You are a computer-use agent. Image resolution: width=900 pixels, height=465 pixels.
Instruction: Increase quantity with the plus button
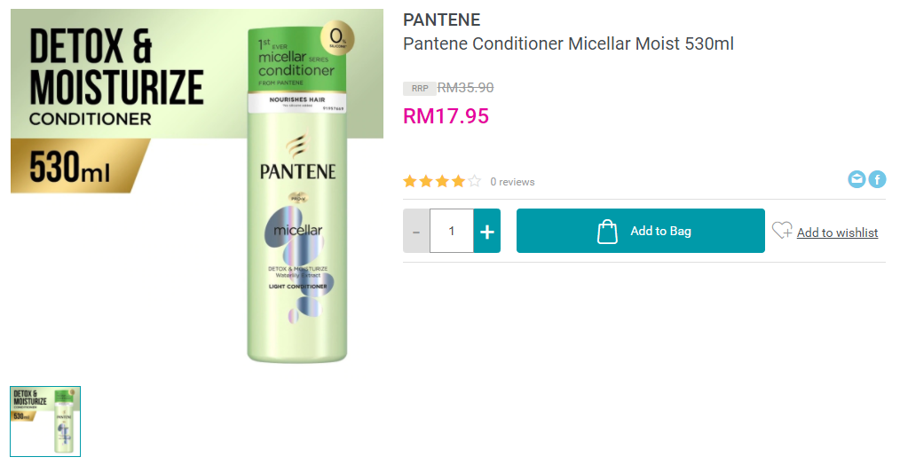[487, 231]
